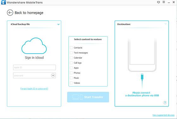Click the Sign in icloud text
Screen dimensions: 177x119
tap(34, 58)
